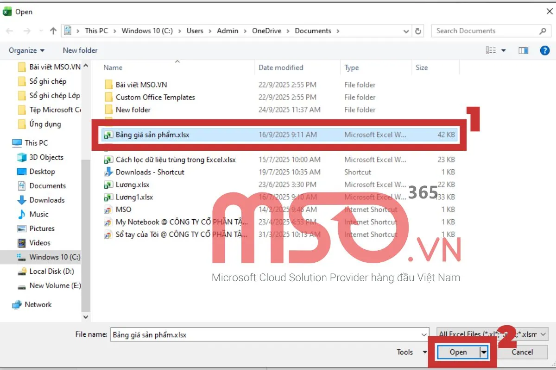Open the Organize dropdown
This screenshot has height=370, width=556.
click(x=25, y=50)
